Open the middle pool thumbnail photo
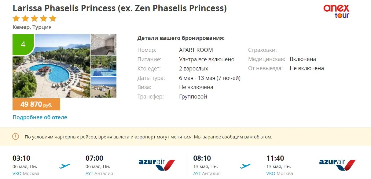This screenshot has height=179, width=371. 104,66
